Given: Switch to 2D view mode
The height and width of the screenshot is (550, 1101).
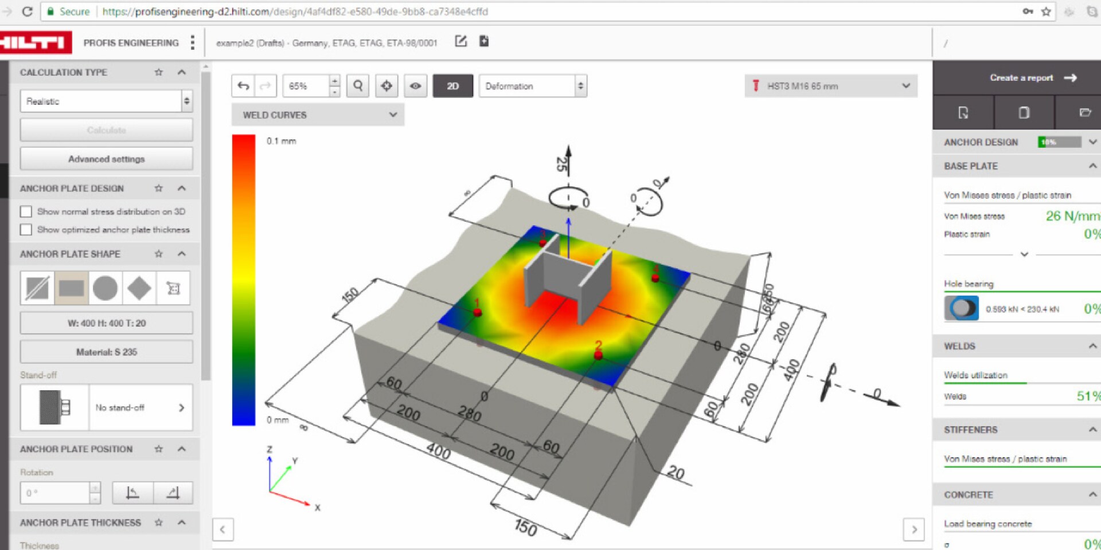Looking at the screenshot, I should click(x=452, y=86).
